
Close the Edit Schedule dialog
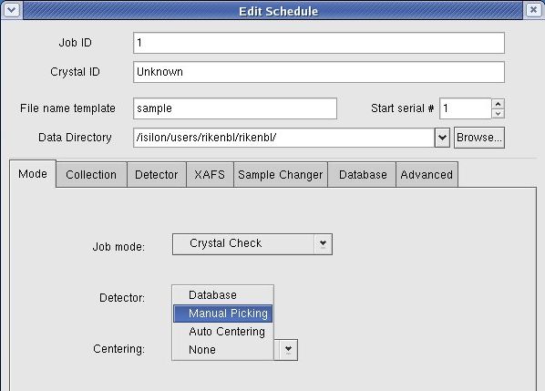(533, 10)
